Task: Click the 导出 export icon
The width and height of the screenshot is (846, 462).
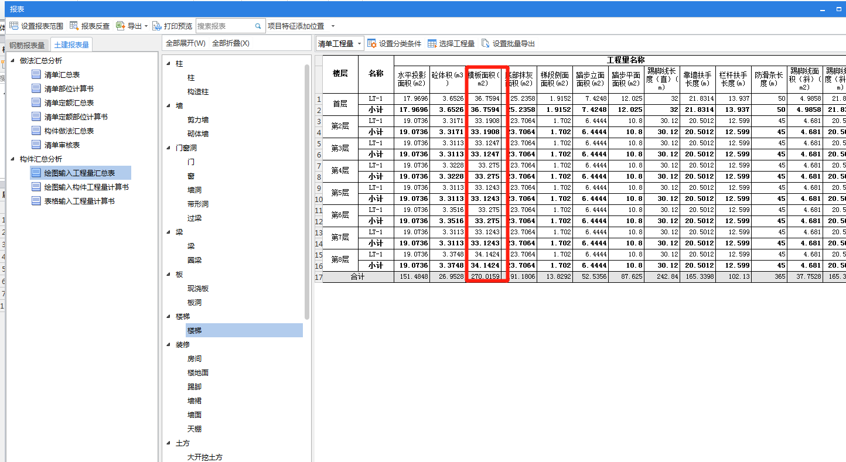Action: coord(120,26)
